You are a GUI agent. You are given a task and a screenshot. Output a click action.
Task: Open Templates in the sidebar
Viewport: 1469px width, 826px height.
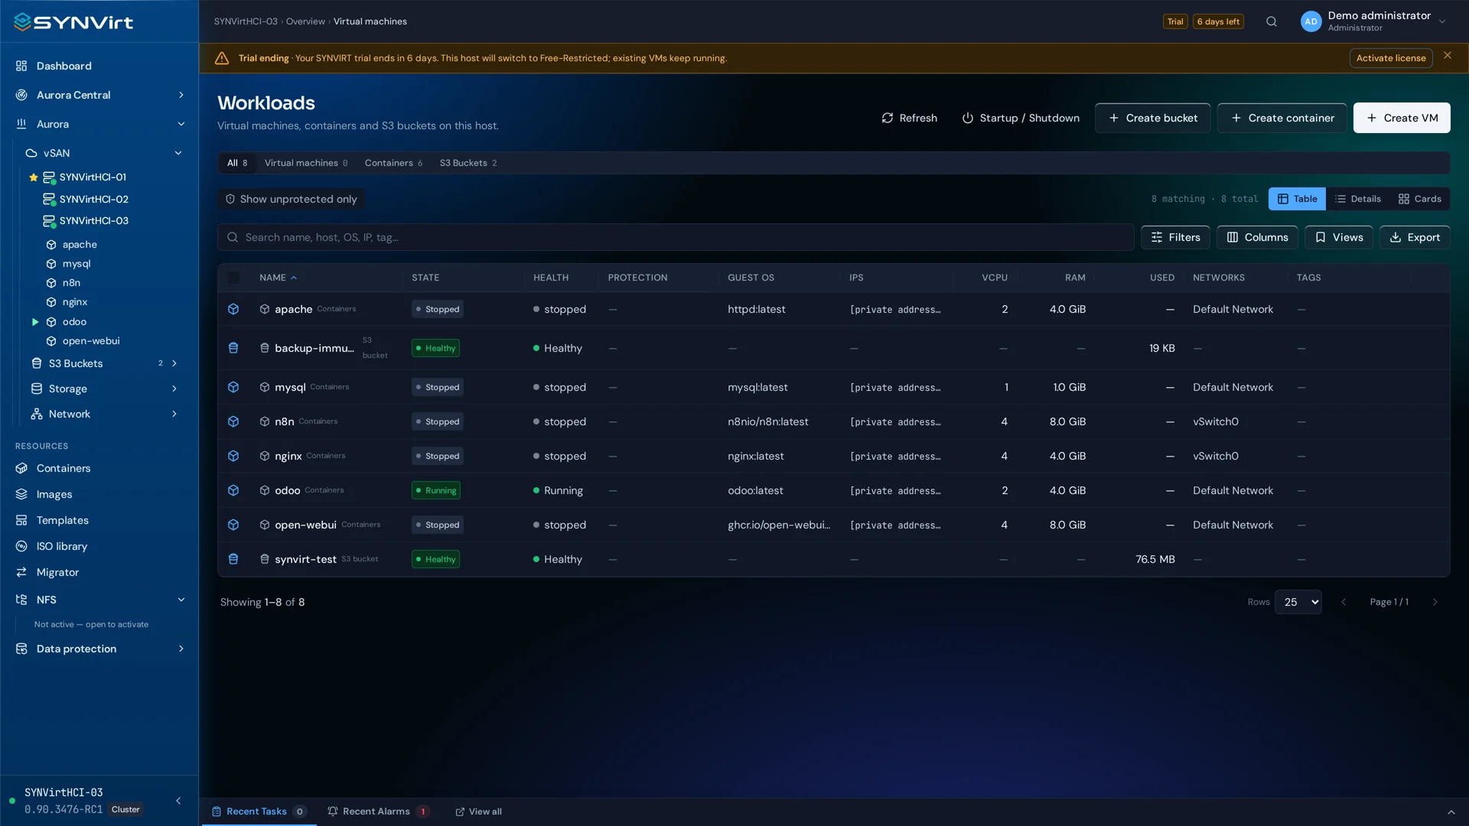pos(63,520)
